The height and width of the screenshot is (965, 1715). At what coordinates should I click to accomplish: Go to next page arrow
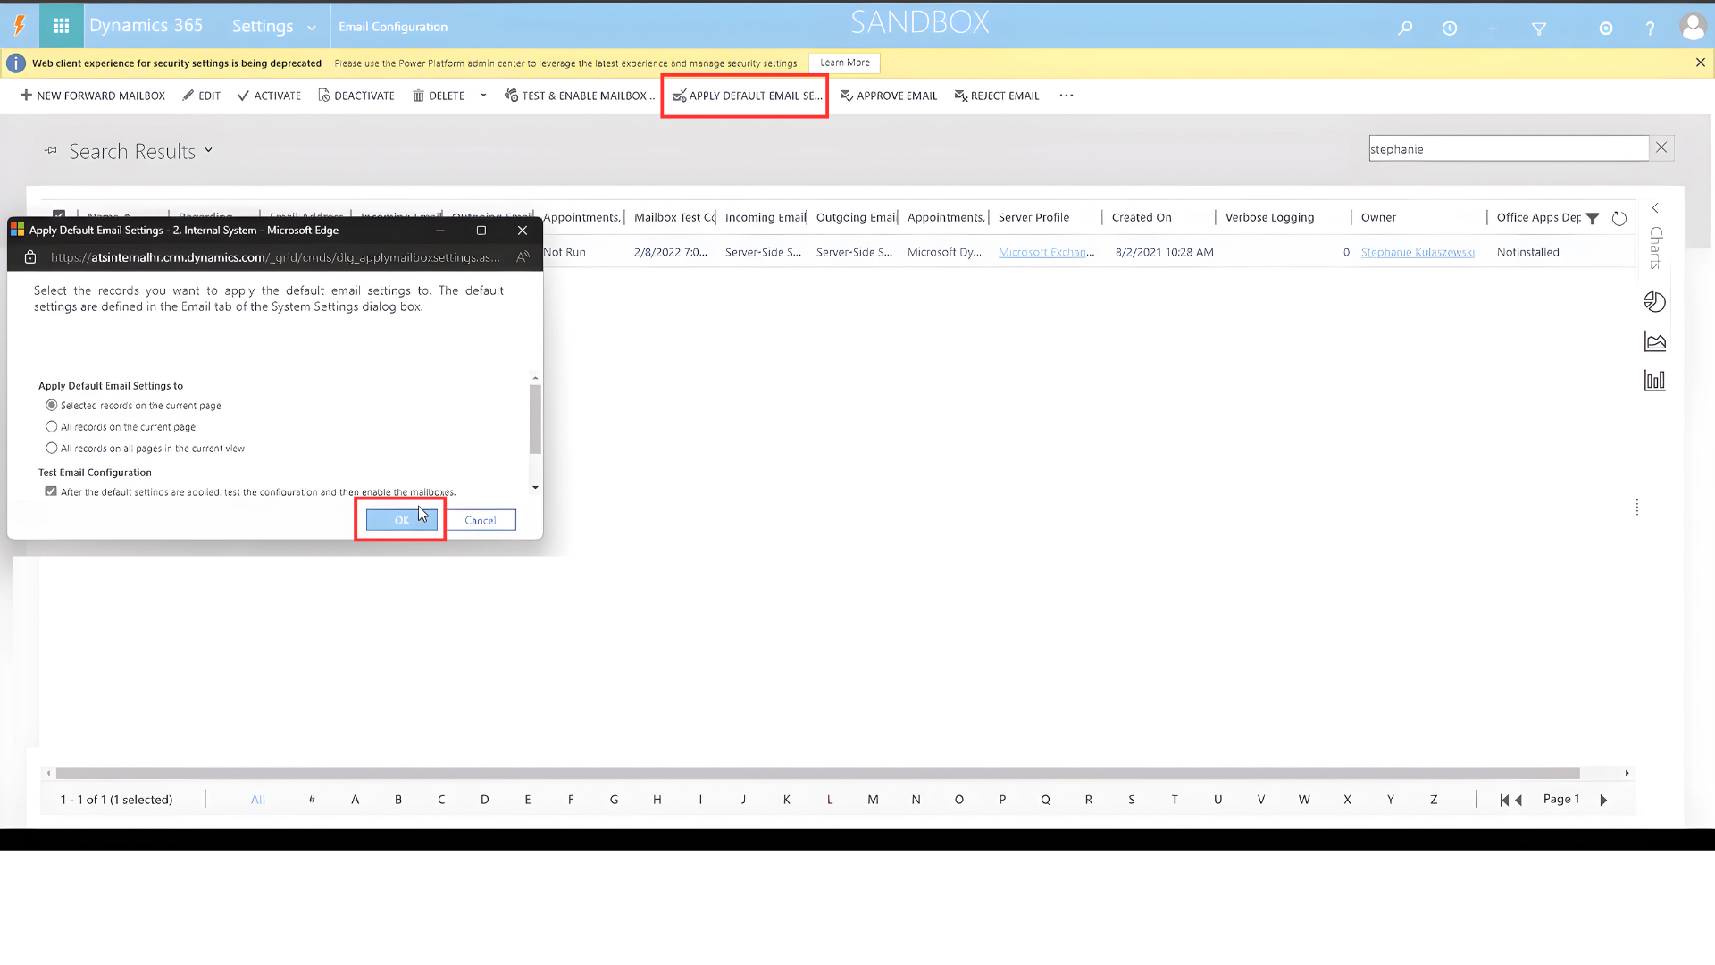pyautogui.click(x=1603, y=801)
